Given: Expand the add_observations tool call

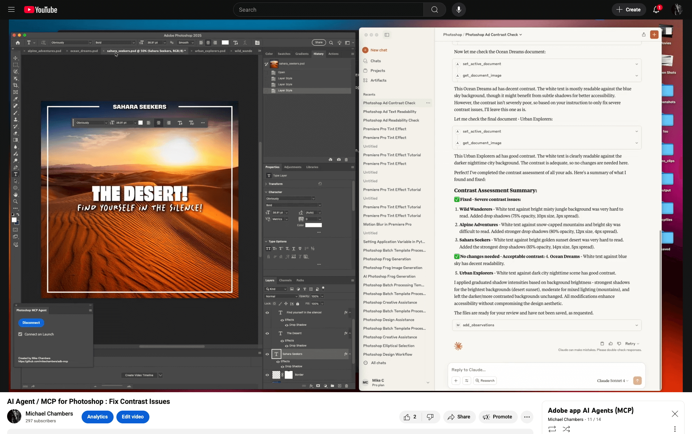Looking at the screenshot, I should [x=547, y=325].
